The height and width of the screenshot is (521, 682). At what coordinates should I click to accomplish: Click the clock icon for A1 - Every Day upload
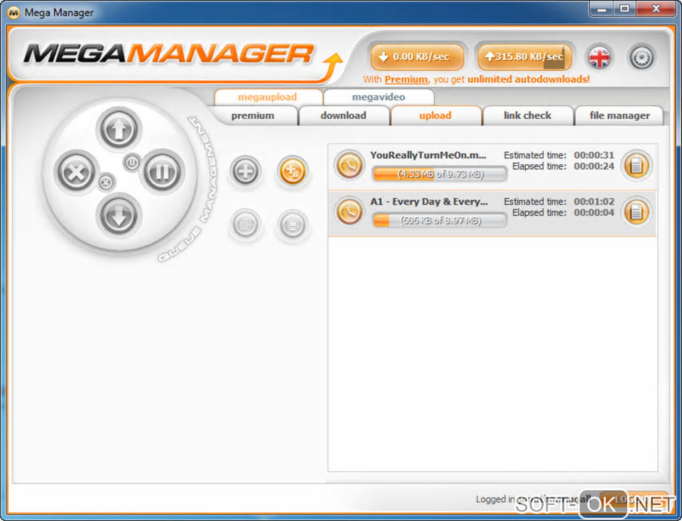349,212
